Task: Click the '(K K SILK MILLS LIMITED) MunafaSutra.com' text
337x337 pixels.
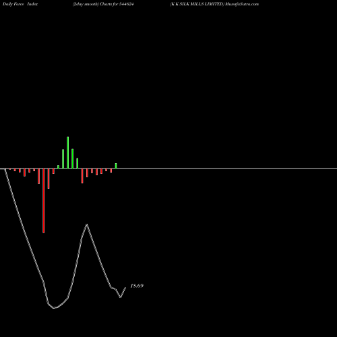Action: [214, 4]
